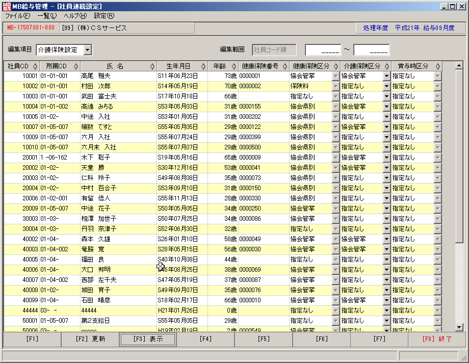Click the MB application icon in title bar

[x=7, y=6]
